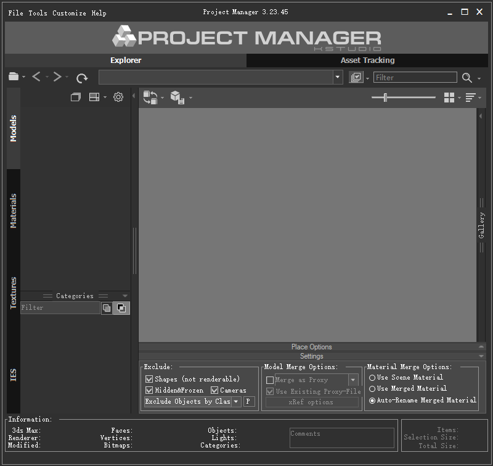This screenshot has width=493, height=466.
Task: Expand the Categories panel menu arrow
Action: 125,296
